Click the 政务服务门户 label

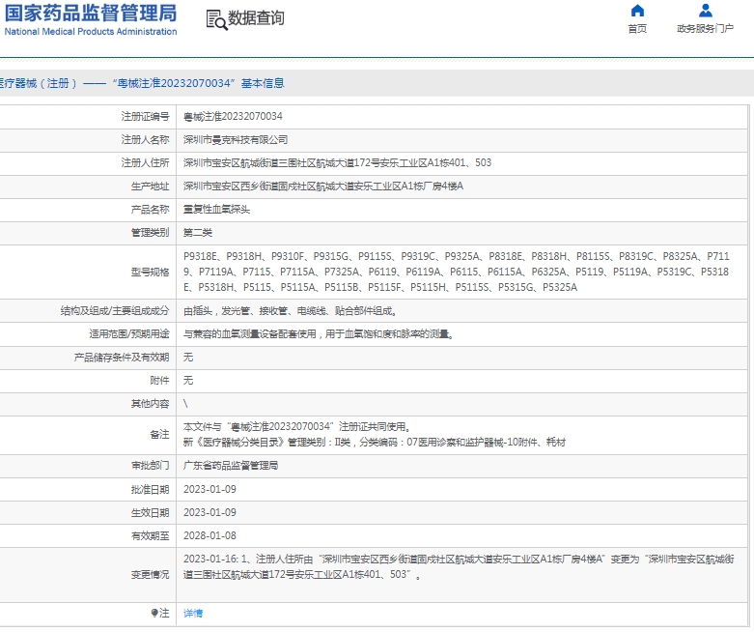click(x=706, y=29)
